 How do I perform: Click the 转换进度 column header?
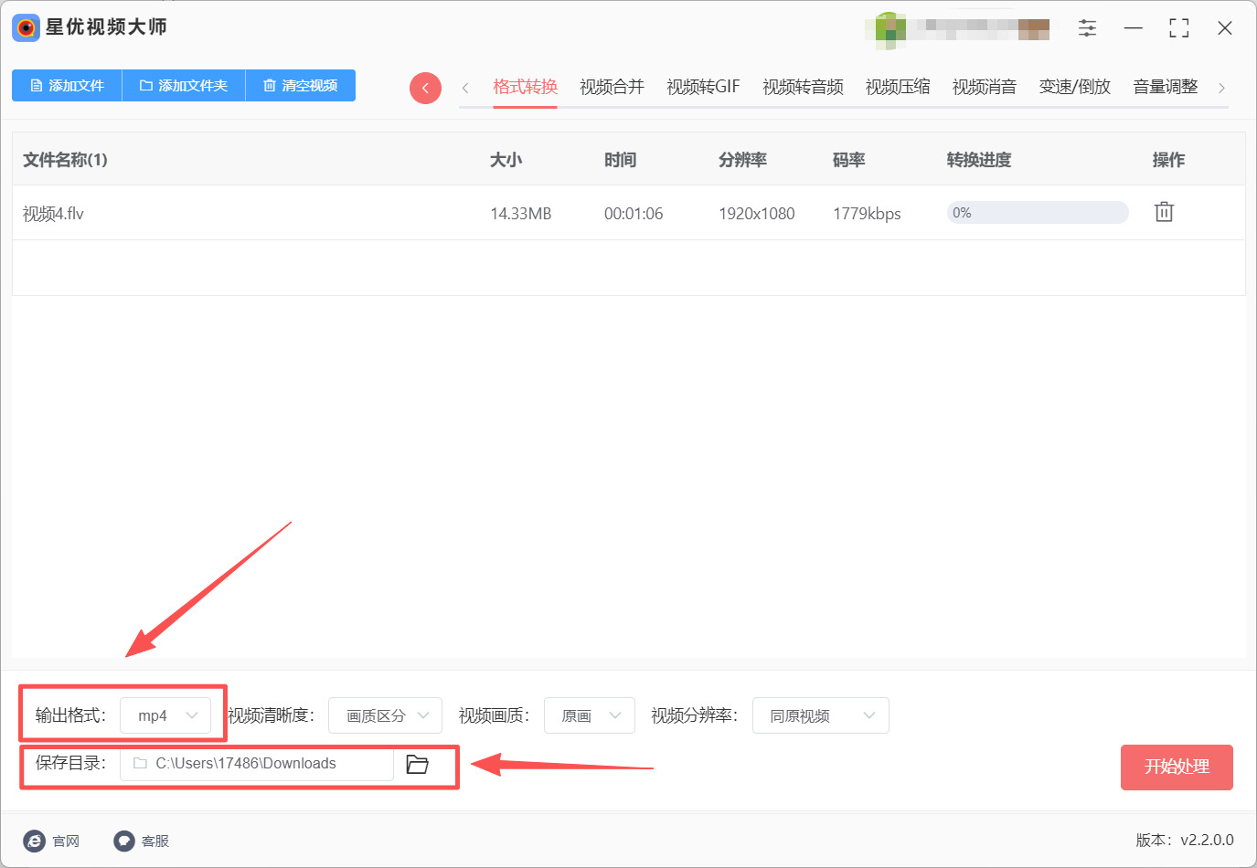click(x=979, y=160)
